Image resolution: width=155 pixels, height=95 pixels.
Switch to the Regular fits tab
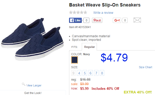[89, 47]
